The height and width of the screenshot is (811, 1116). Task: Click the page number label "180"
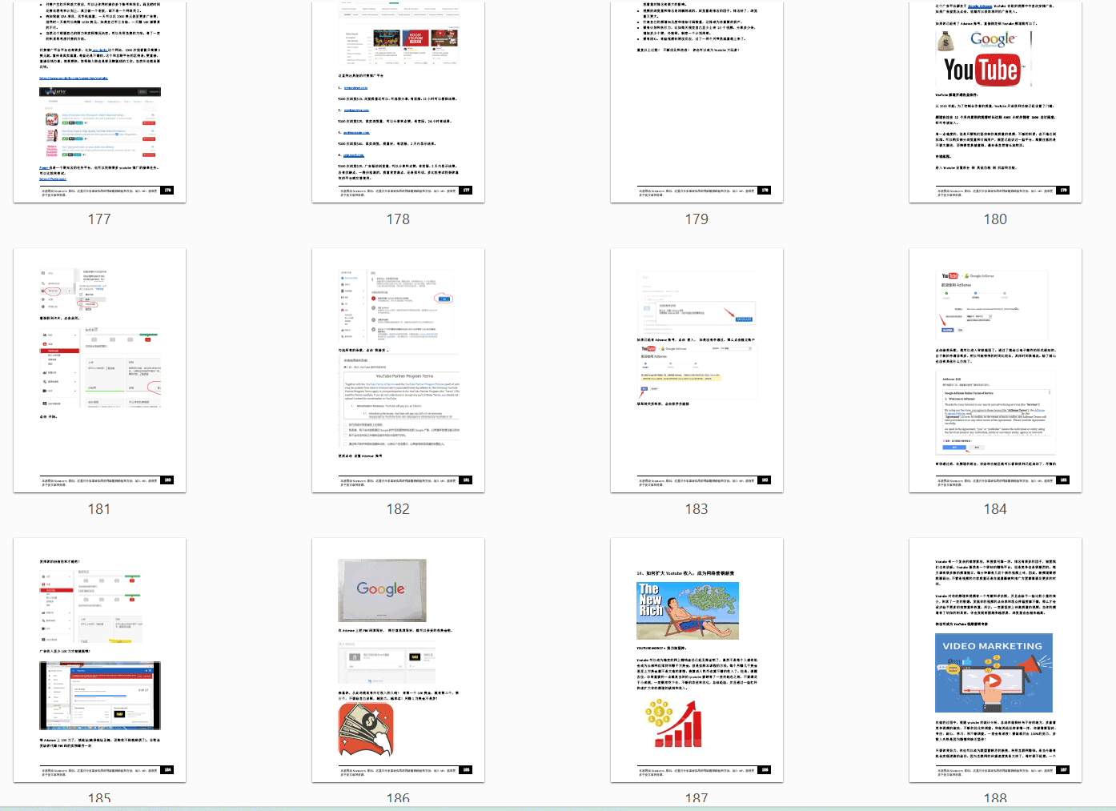[x=995, y=219]
